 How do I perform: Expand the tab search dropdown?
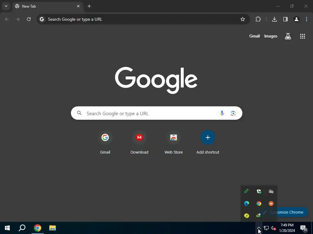tap(6, 6)
